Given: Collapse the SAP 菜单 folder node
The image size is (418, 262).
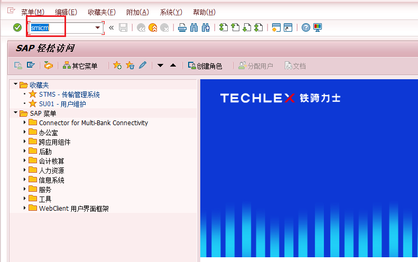Looking at the screenshot, I should pos(15,113).
